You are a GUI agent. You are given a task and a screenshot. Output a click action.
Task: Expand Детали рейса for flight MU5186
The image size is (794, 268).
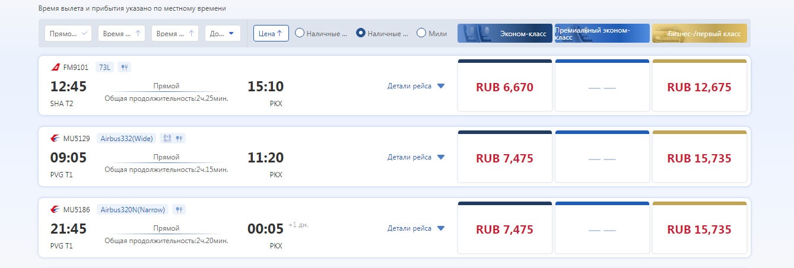click(416, 228)
